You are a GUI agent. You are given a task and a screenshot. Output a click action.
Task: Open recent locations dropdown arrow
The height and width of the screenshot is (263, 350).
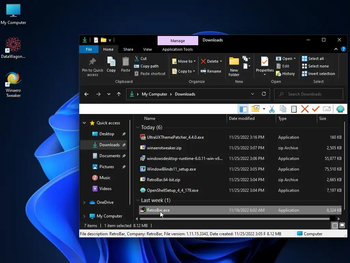(109, 94)
